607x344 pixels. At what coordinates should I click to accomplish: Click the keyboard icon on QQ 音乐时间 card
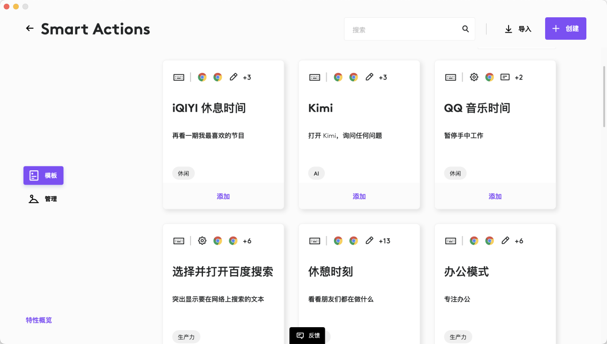tap(451, 77)
